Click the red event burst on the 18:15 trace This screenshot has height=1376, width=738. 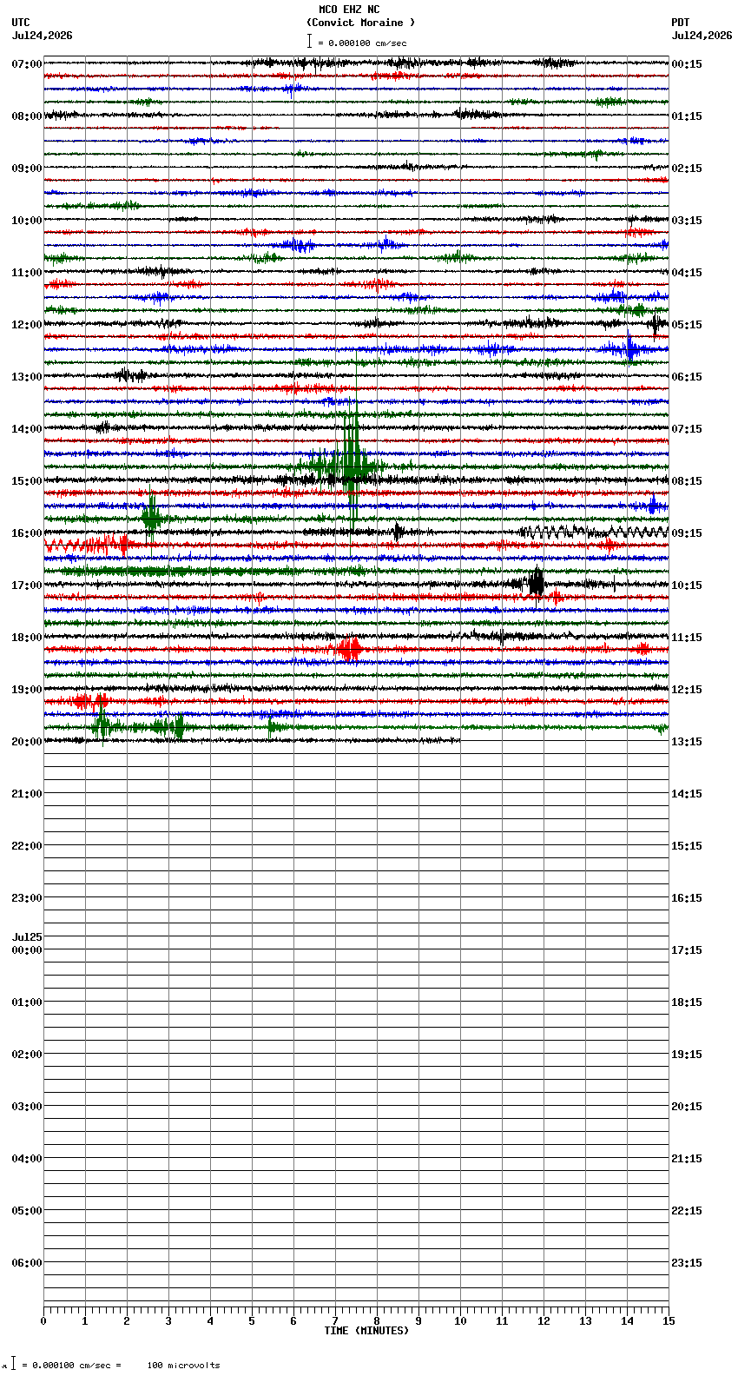349,649
